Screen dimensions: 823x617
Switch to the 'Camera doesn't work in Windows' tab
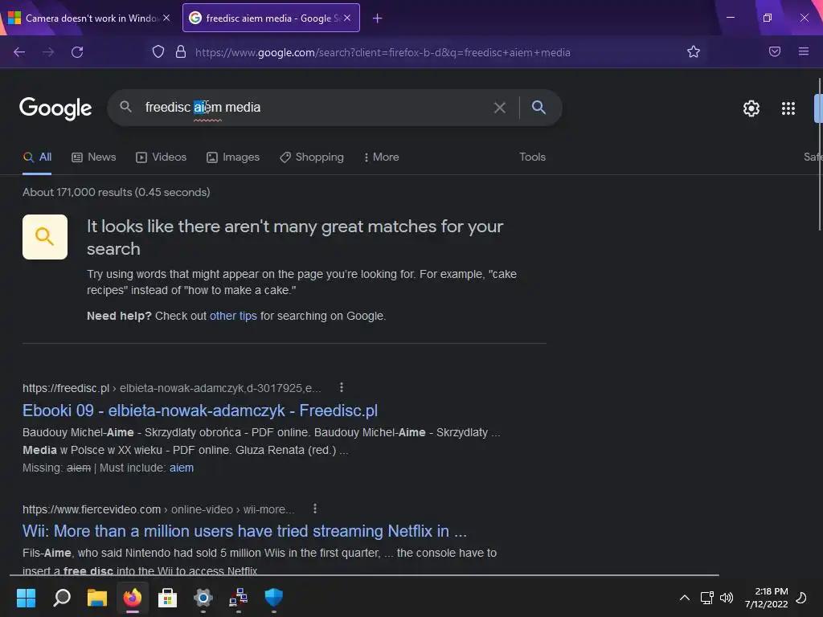coord(89,18)
